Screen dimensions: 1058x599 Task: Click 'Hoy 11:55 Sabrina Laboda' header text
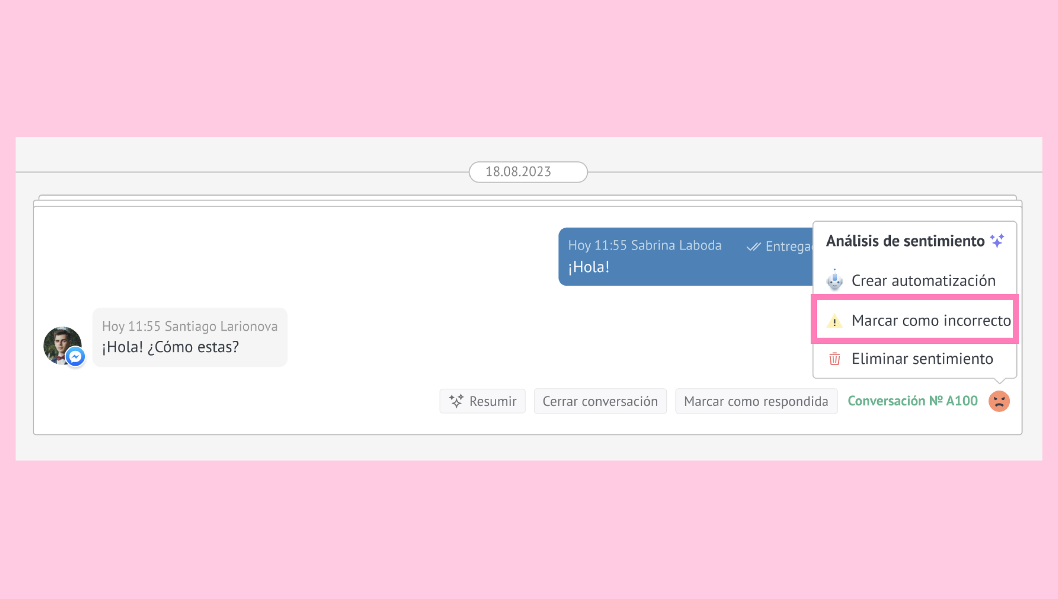[x=645, y=245]
